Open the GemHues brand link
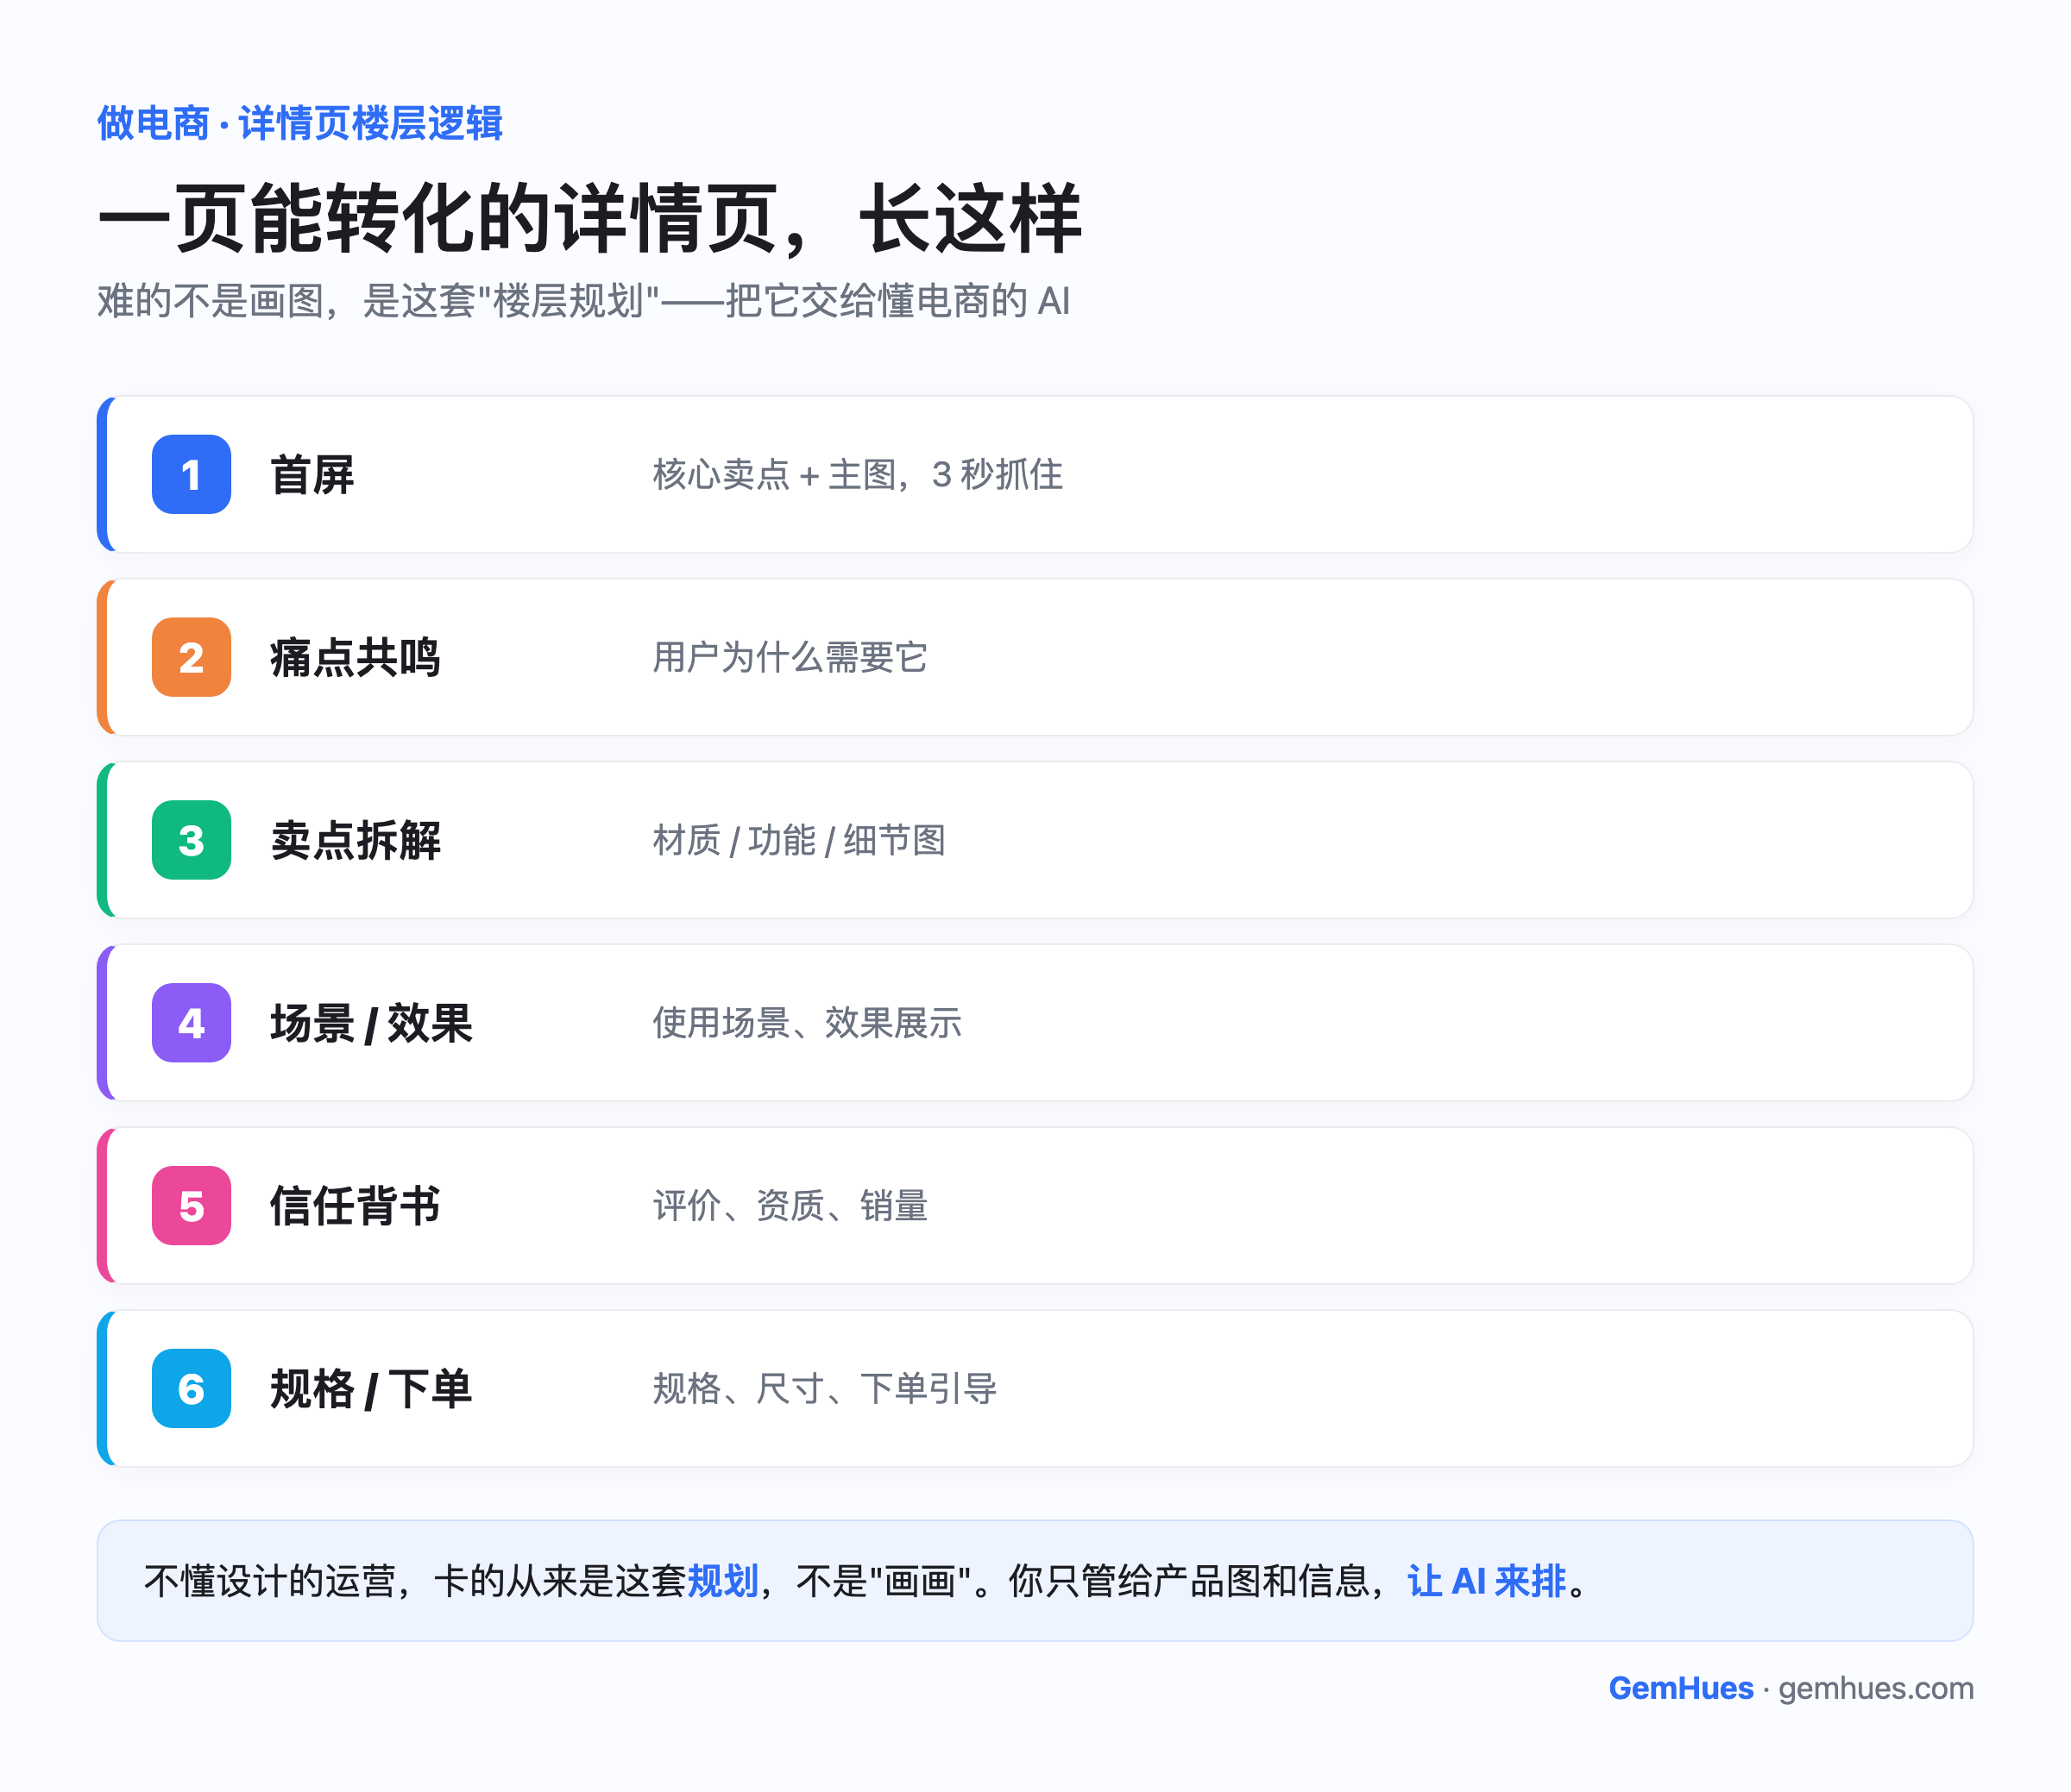The image size is (2071, 1792). [x=1681, y=1689]
